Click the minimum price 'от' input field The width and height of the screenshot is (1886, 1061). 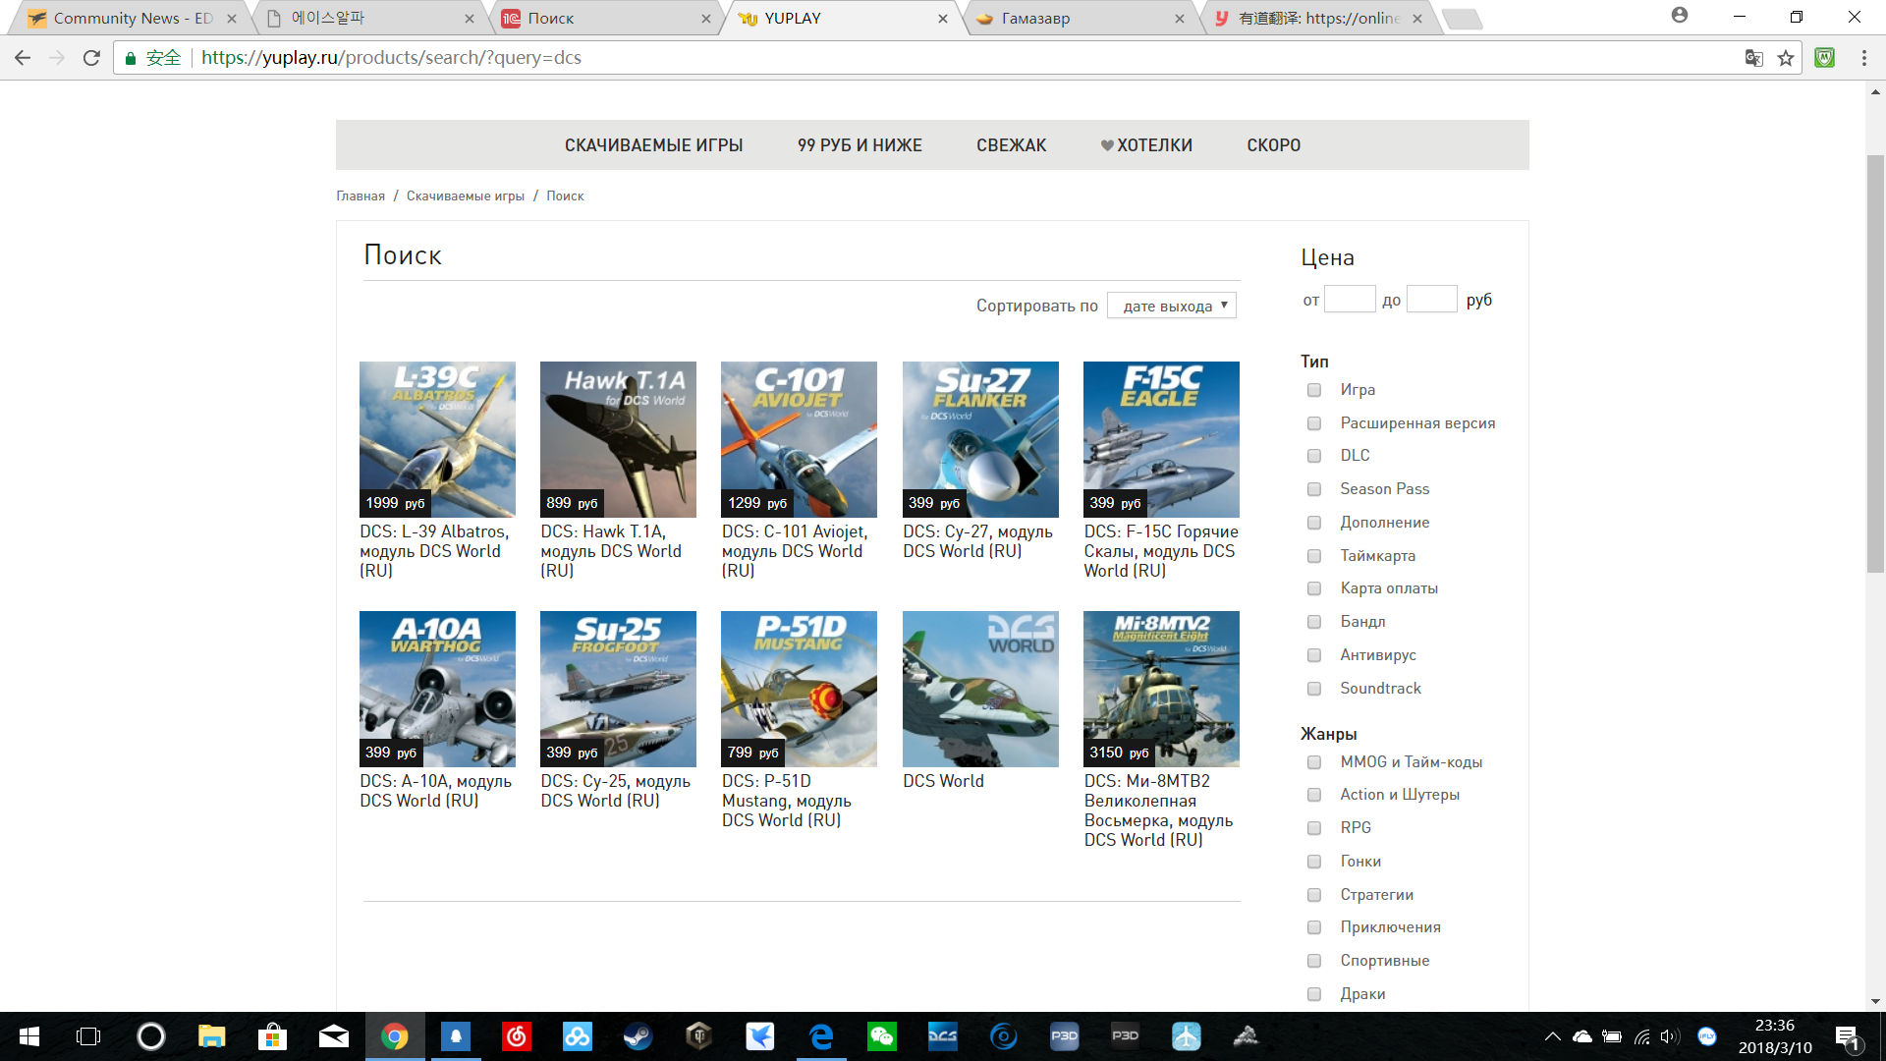pyautogui.click(x=1350, y=300)
